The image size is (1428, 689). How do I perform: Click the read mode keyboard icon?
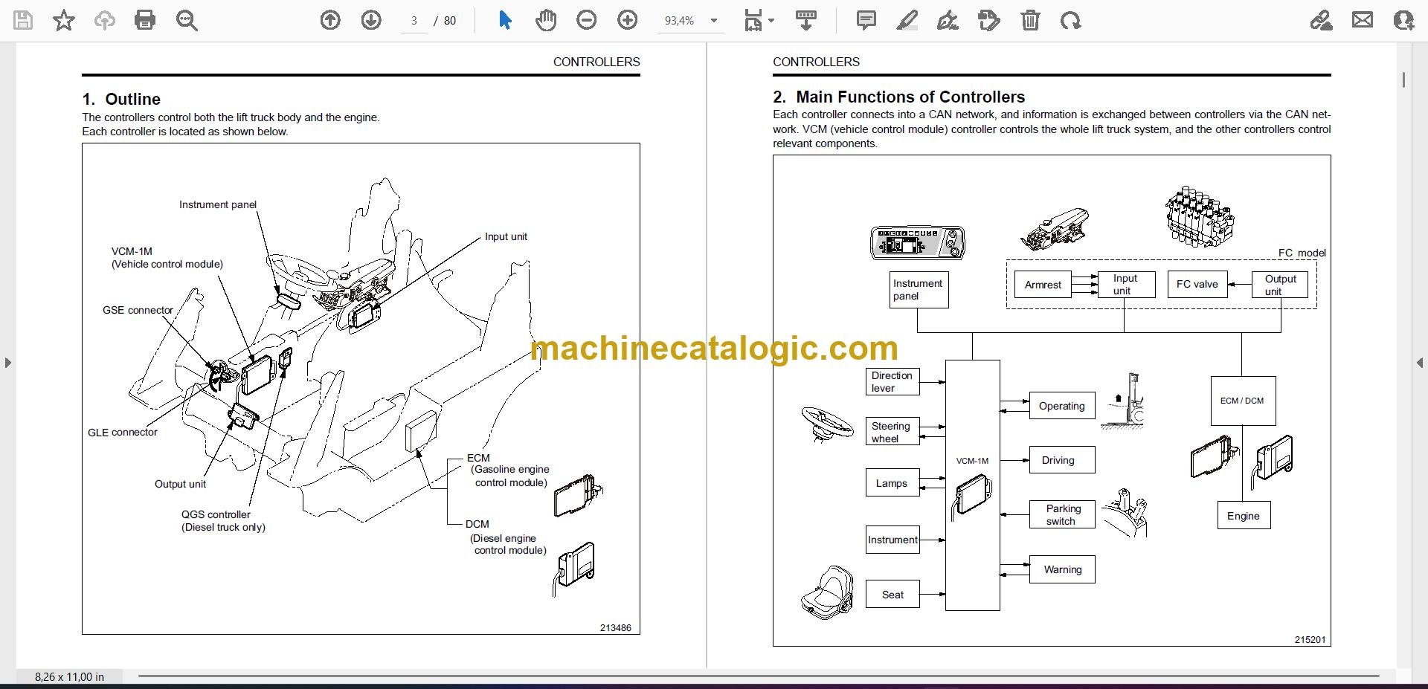click(806, 20)
